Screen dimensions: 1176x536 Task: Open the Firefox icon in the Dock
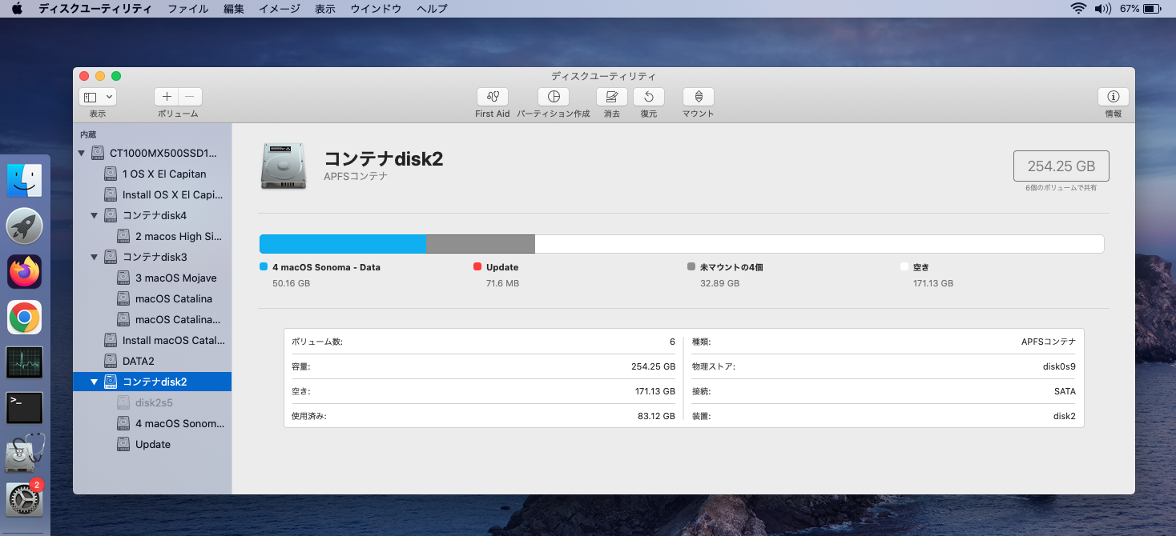click(24, 272)
